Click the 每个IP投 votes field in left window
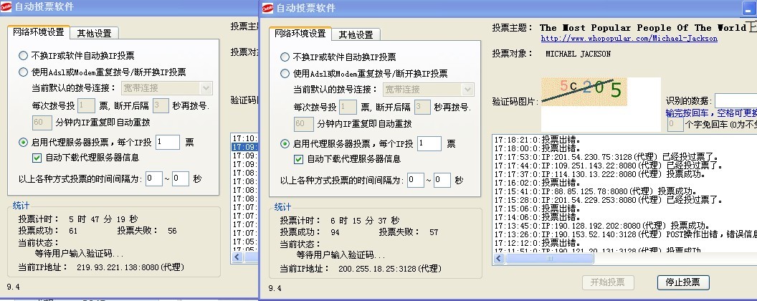Screen dimensions: 757x301 [168, 143]
